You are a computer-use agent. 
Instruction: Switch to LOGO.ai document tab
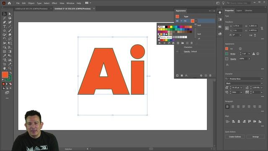(x=31, y=8)
